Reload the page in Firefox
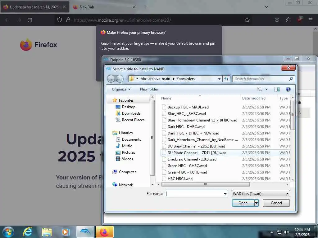The height and width of the screenshot is (238, 318). tap(30, 20)
